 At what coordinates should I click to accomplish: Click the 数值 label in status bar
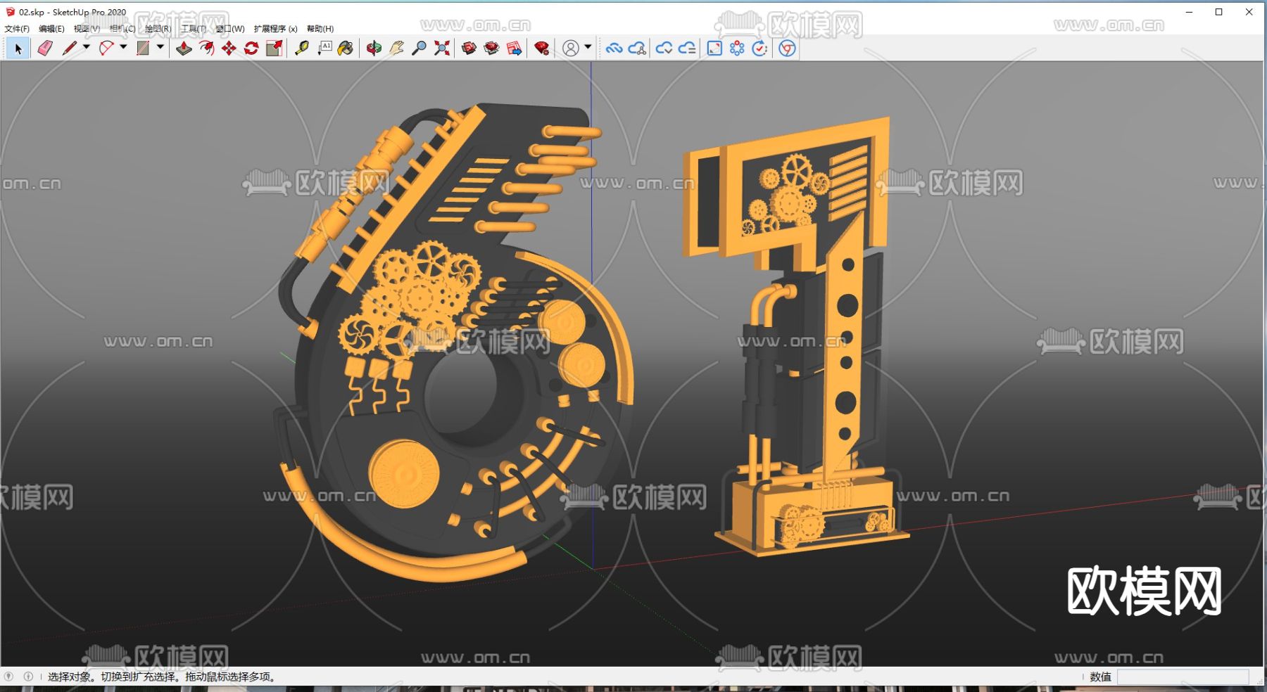click(x=1100, y=677)
